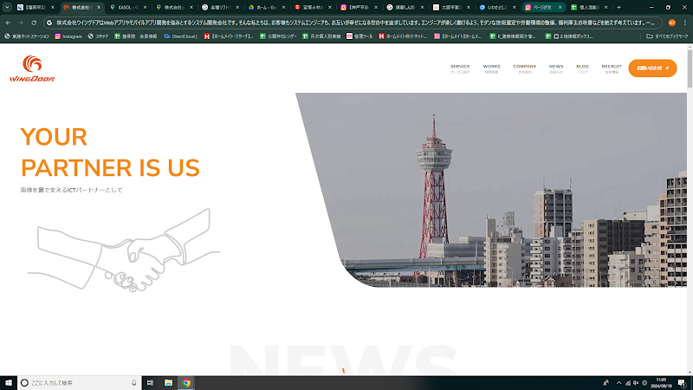Close the 個人活動 tab

tap(606, 7)
